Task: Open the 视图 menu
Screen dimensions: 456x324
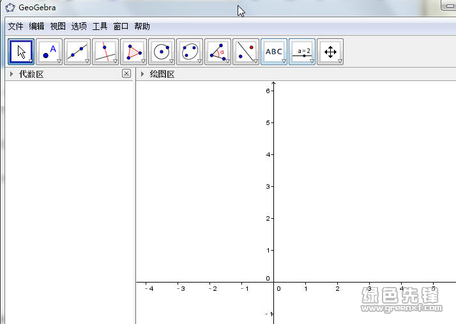Action: pos(58,26)
